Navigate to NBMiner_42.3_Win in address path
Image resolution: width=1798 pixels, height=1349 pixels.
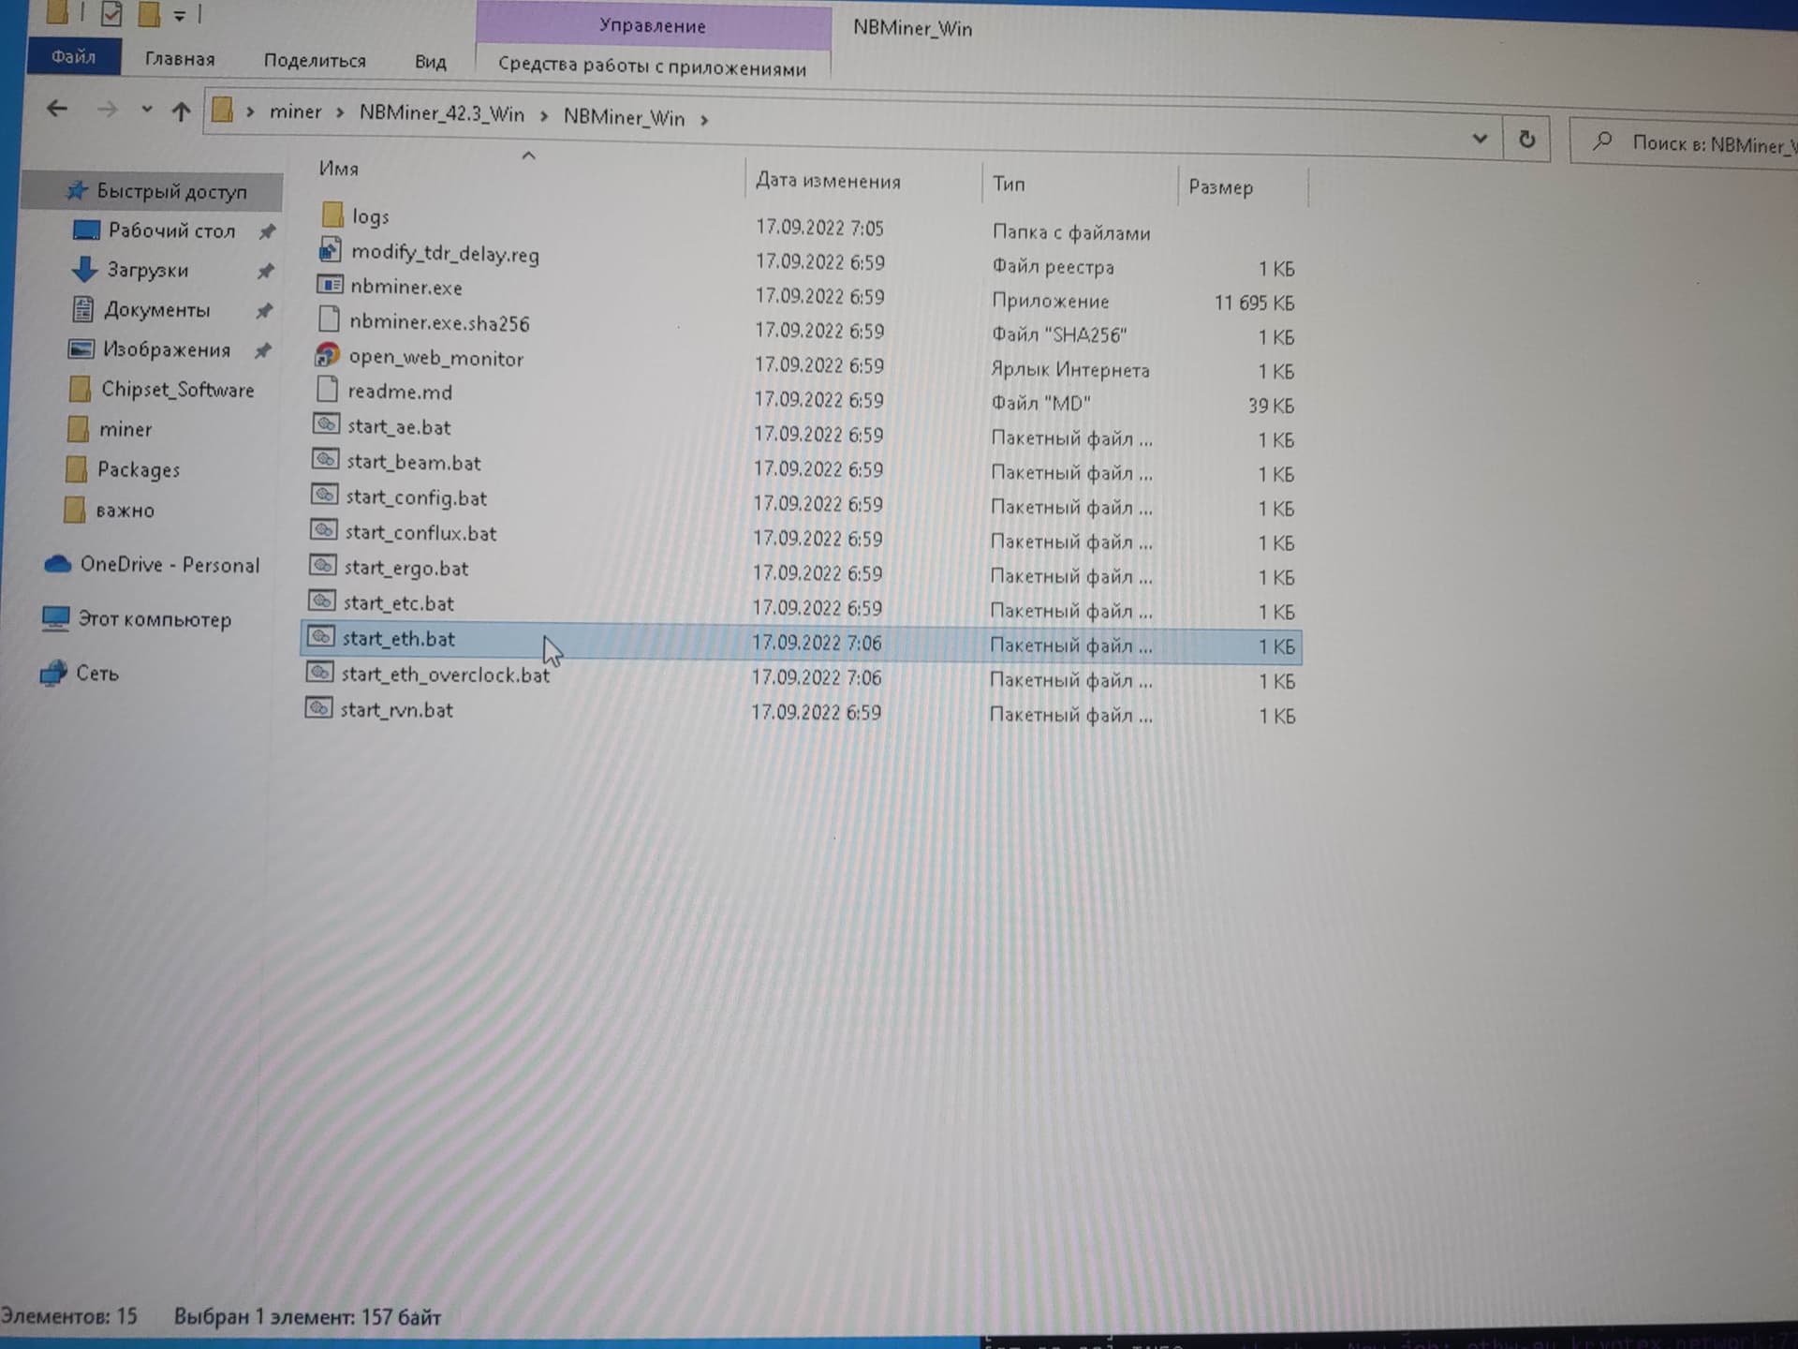pos(442,113)
